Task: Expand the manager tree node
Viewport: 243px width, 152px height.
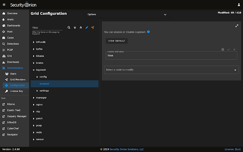Action: 33,98
